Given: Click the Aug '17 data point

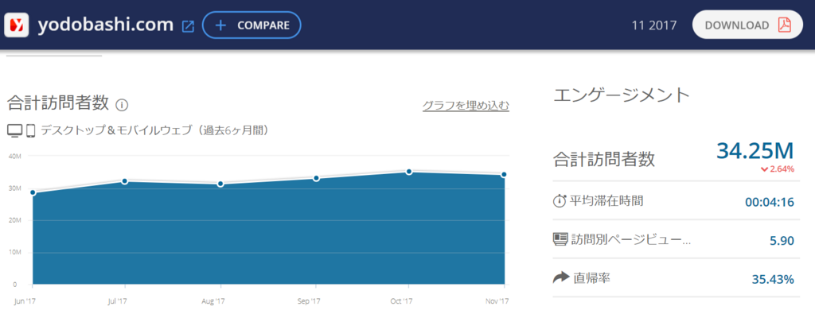Looking at the screenshot, I should 221,184.
